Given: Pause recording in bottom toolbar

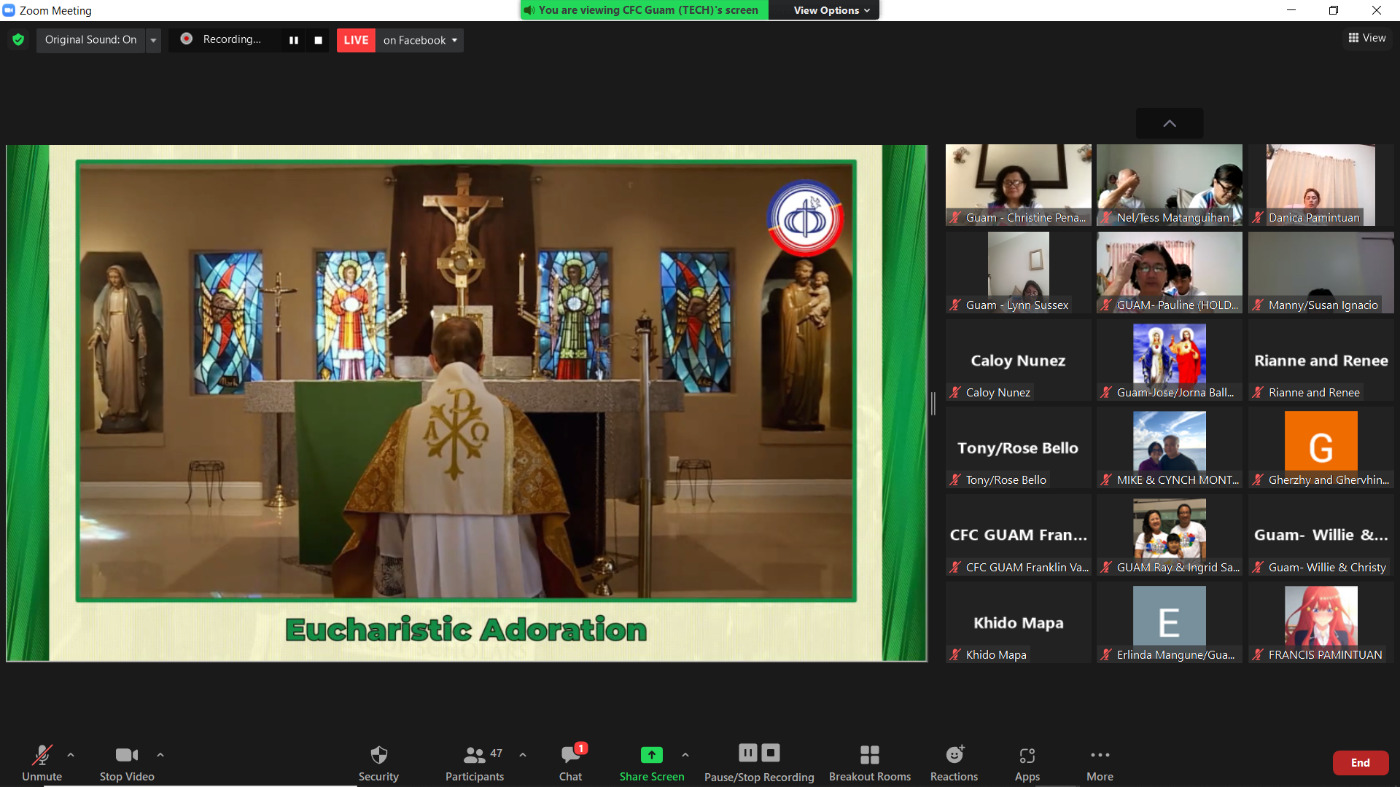Looking at the screenshot, I should [748, 753].
